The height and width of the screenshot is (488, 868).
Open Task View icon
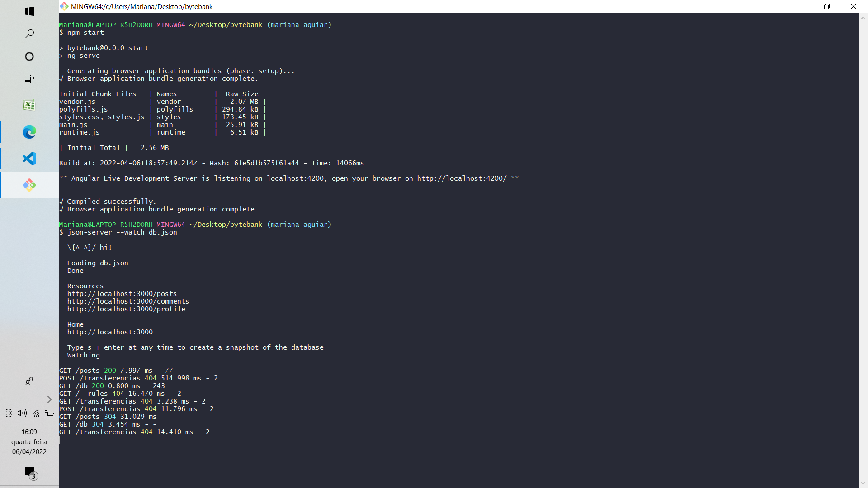pos(29,79)
